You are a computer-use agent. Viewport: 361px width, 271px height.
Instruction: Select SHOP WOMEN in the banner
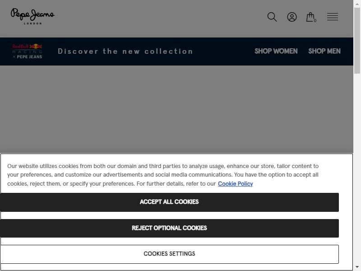pyautogui.click(x=276, y=51)
